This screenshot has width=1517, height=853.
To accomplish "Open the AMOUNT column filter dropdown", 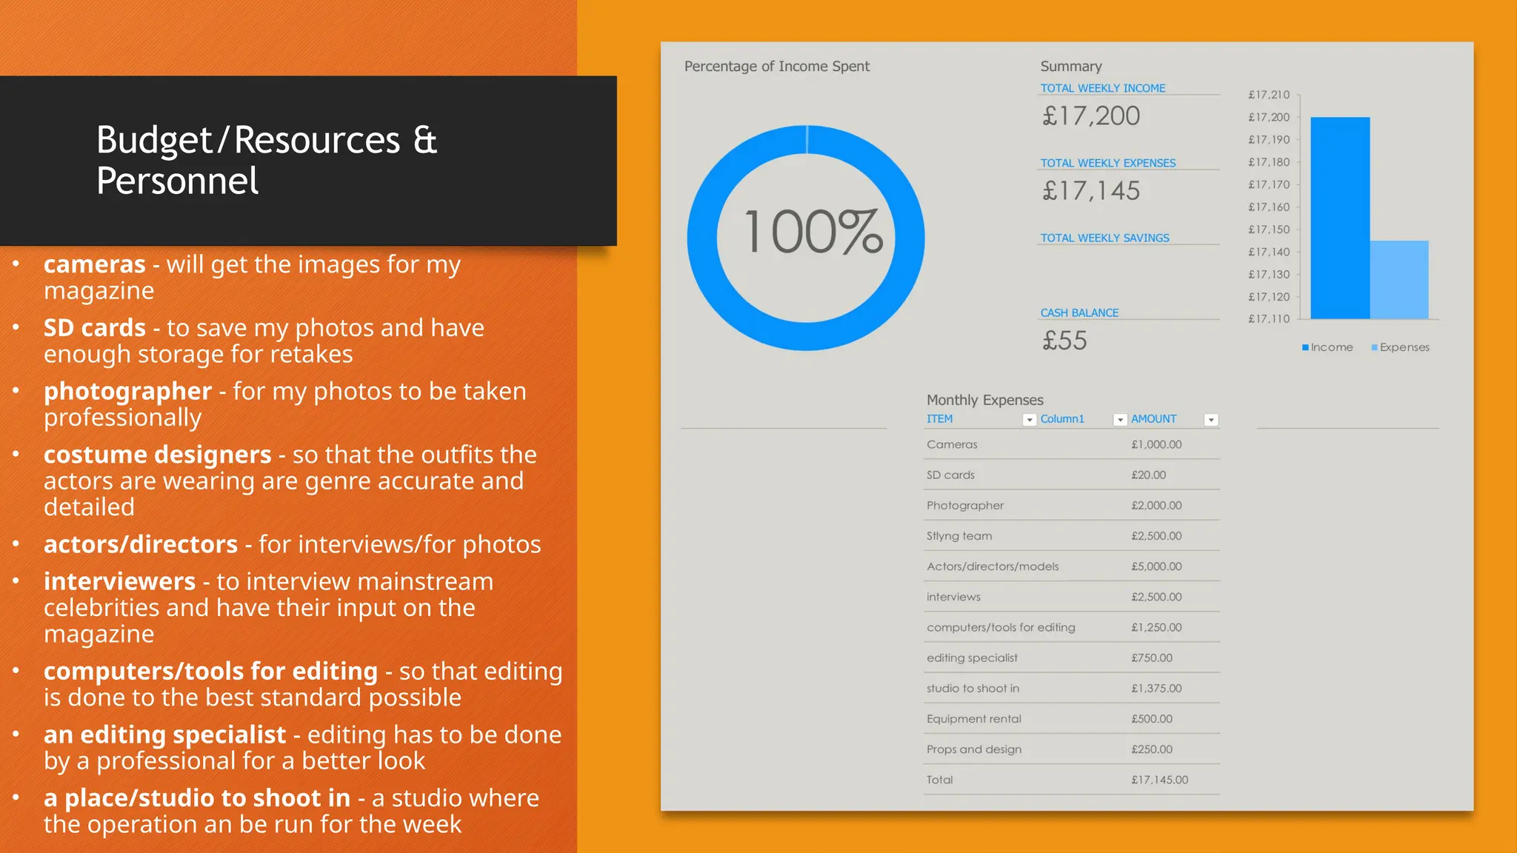I will tap(1211, 420).
